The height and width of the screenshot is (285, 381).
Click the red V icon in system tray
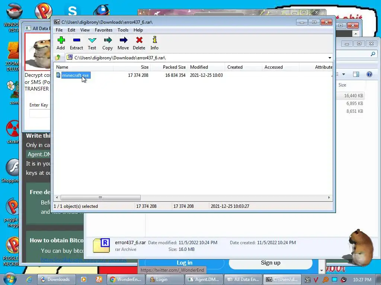(316, 280)
